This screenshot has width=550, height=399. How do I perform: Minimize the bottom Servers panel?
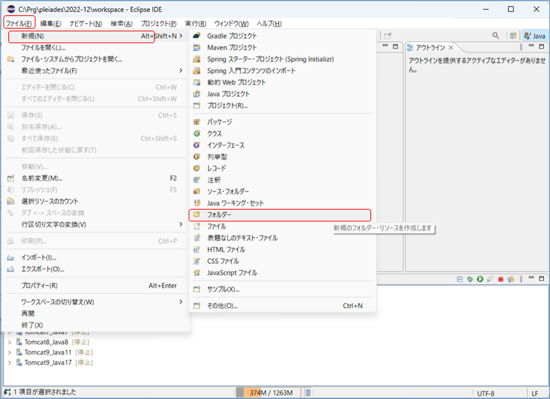click(x=531, y=278)
